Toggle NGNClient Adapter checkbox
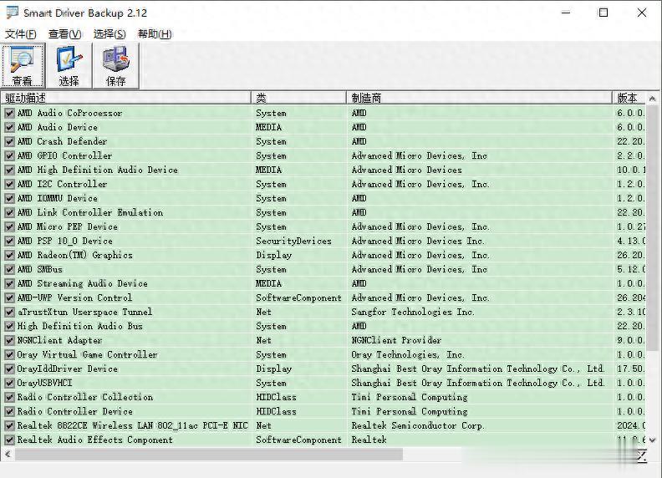 coord(9,340)
